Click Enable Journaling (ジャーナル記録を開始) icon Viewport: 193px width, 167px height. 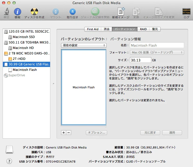click(95, 11)
